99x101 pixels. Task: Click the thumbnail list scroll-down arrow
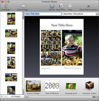click(x=23, y=93)
